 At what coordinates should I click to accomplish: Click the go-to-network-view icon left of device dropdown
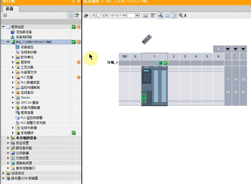click(x=86, y=15)
